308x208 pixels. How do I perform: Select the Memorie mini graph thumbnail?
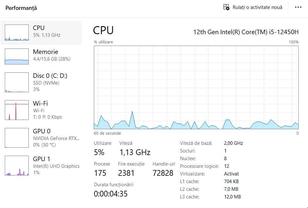pyautogui.click(x=17, y=56)
